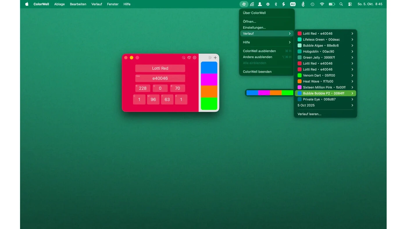Screen dimensions: 407x229
Task: Select blue color in the submenu palette strip
Action: 252,93
